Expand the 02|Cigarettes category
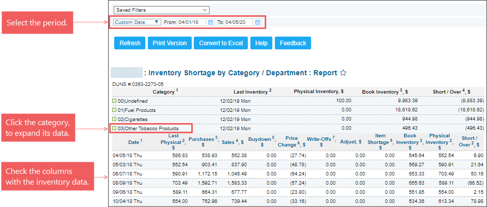Screen dimensions: 487x207 114,119
